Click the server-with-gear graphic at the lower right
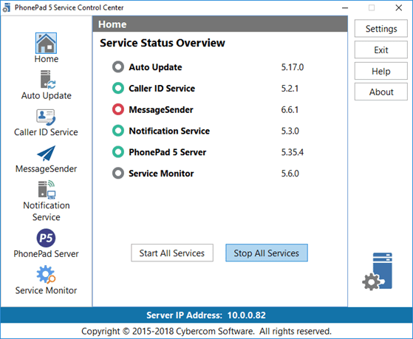 tap(378, 271)
